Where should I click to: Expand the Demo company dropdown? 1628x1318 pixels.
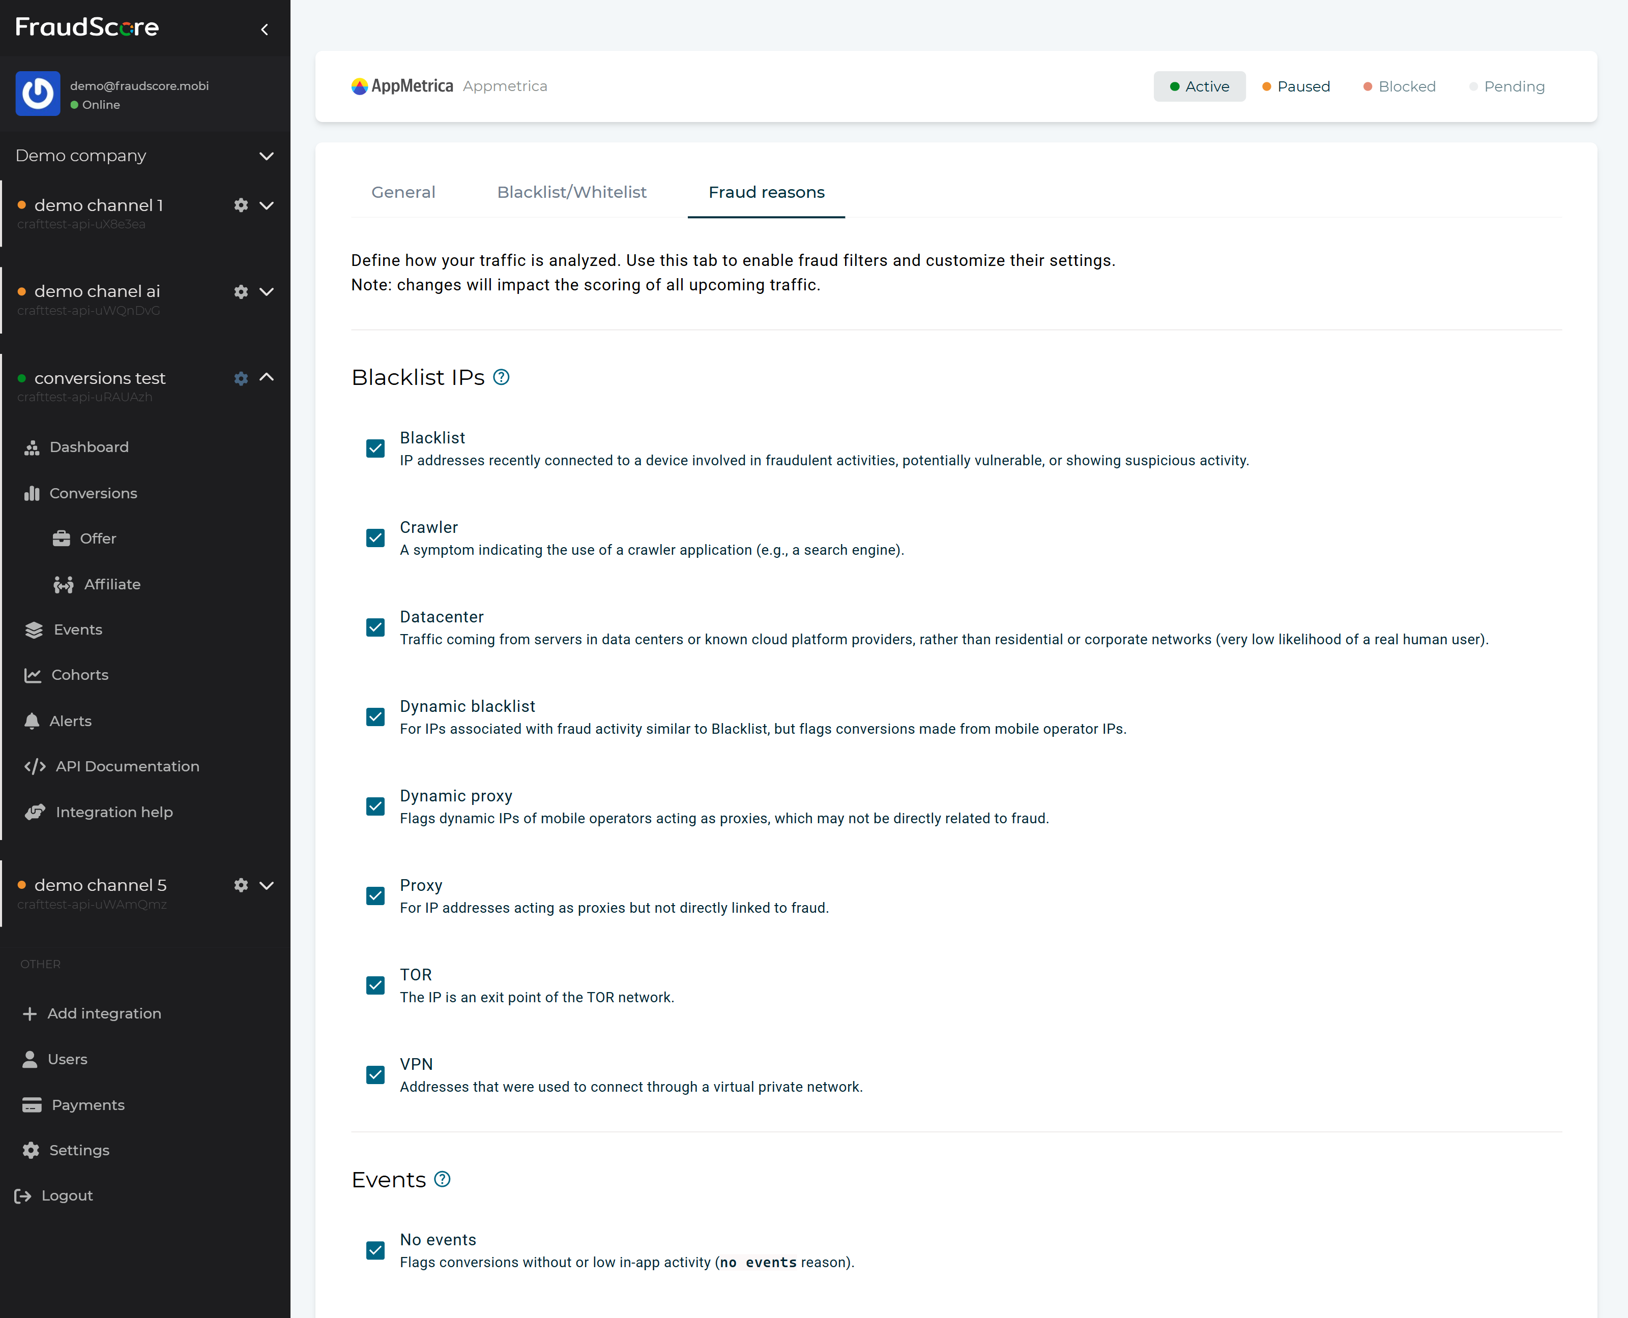point(266,156)
